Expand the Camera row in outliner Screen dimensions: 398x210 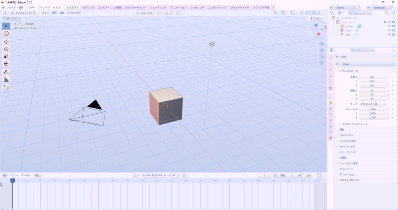pos(338,26)
